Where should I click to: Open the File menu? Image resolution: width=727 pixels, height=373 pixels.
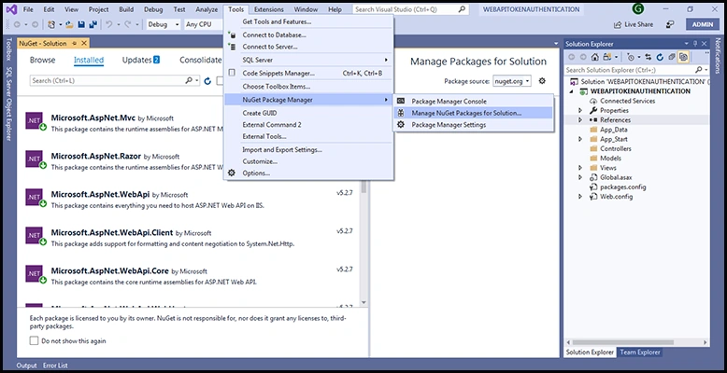28,9
